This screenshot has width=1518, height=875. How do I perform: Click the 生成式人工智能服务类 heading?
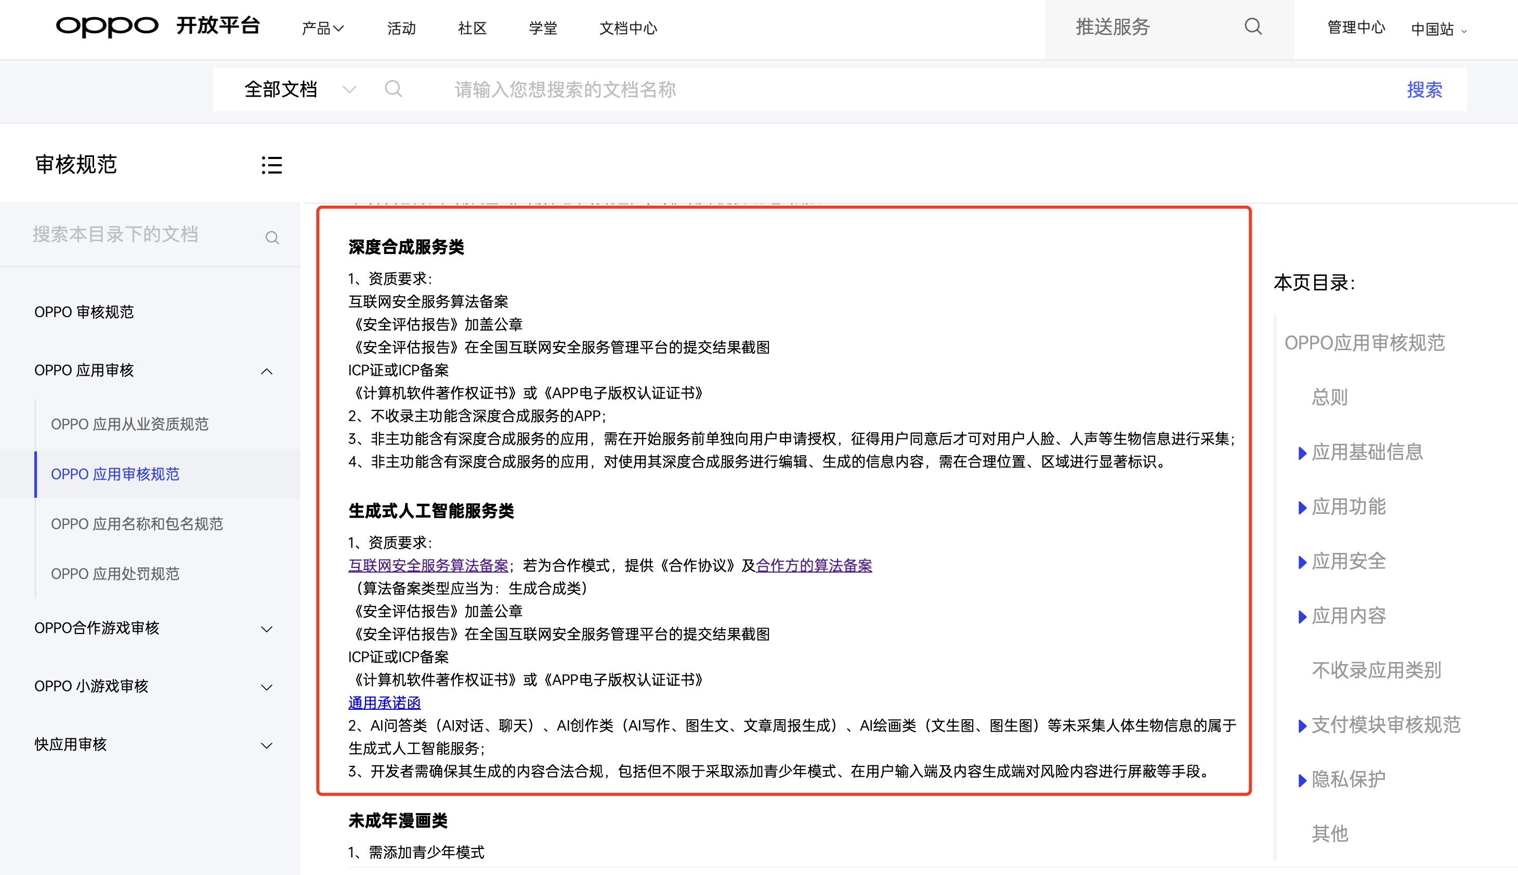tap(431, 511)
